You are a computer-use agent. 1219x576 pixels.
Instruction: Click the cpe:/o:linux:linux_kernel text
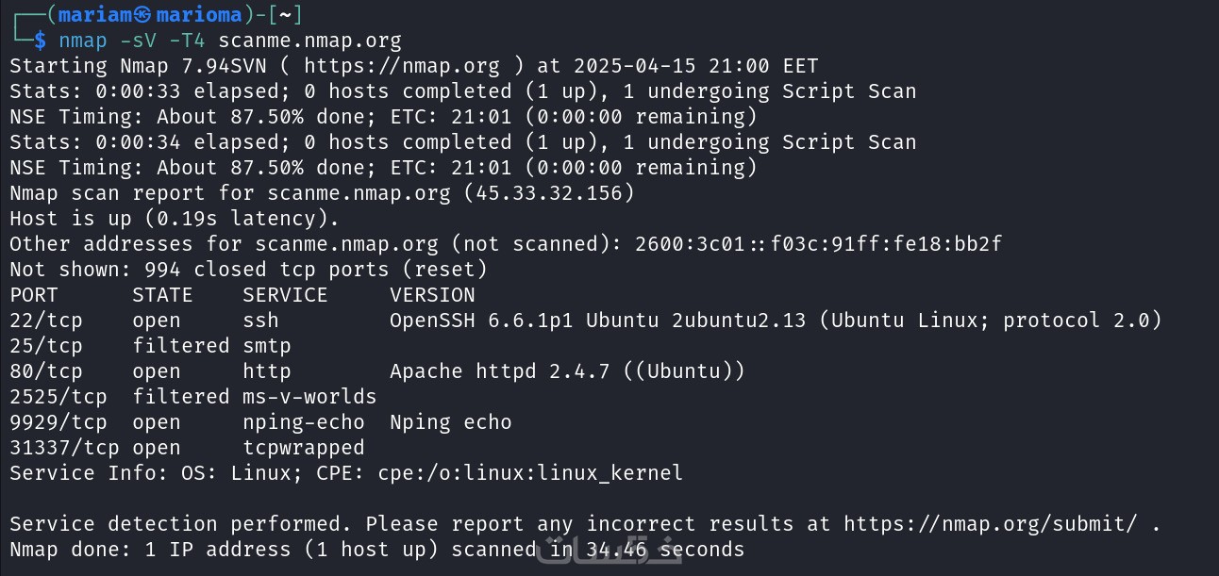click(x=530, y=473)
